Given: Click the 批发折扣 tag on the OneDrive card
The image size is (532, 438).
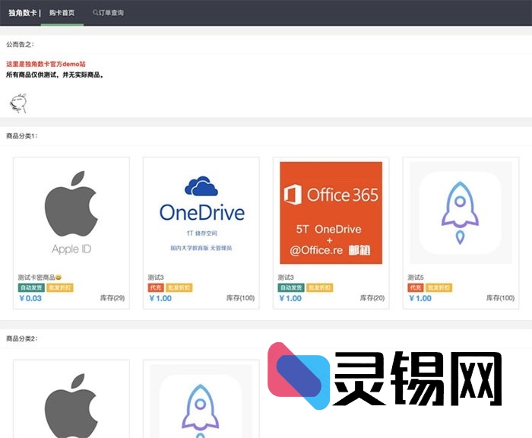Looking at the screenshot, I should (x=179, y=288).
